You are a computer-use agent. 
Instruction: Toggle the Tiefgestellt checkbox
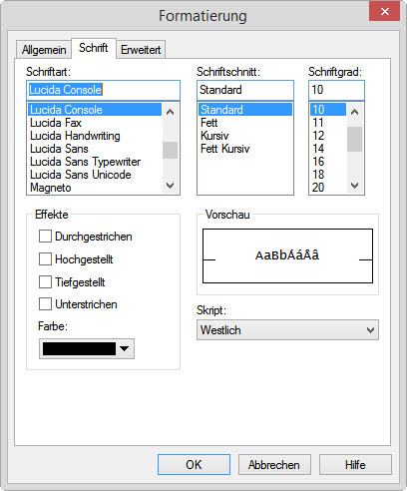coord(45,282)
